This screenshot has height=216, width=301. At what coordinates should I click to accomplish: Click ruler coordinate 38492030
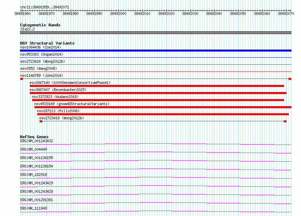click(190, 13)
